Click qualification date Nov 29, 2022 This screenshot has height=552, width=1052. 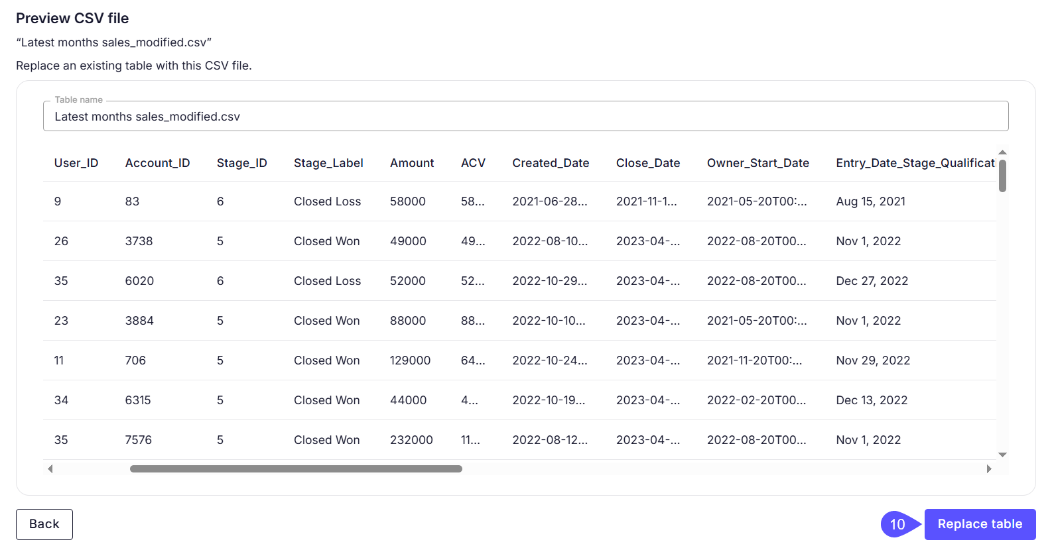pyautogui.click(x=873, y=360)
